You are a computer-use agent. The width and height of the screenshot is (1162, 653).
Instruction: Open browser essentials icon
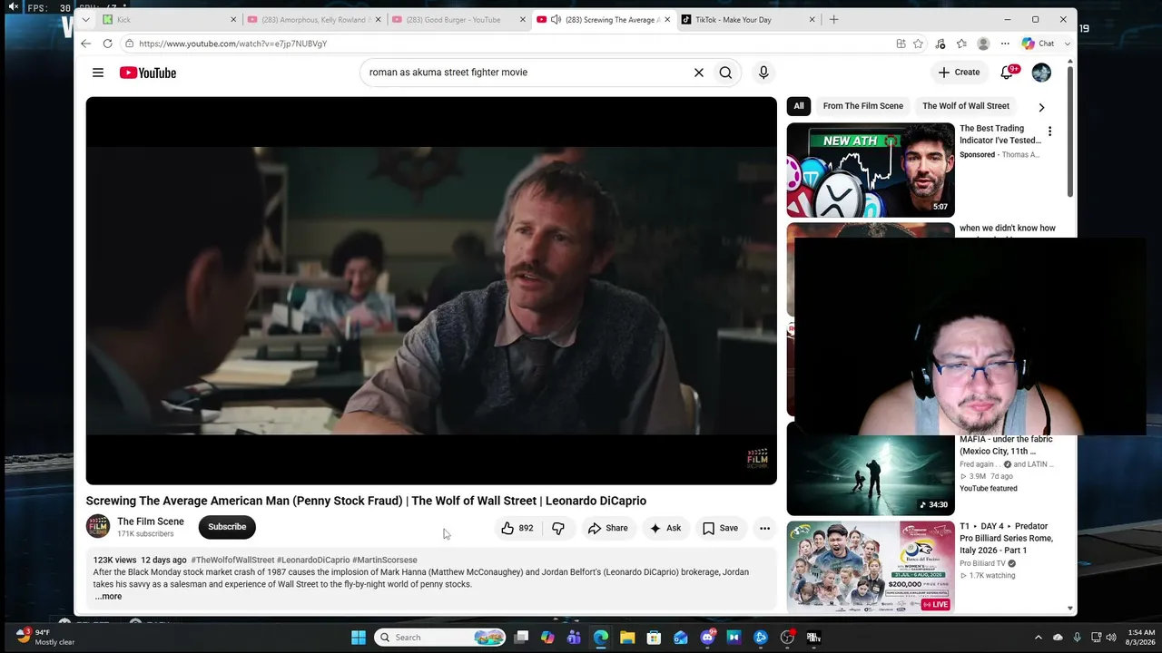[940, 44]
